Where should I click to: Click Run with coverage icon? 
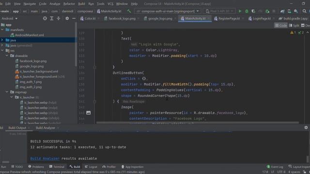253,11
